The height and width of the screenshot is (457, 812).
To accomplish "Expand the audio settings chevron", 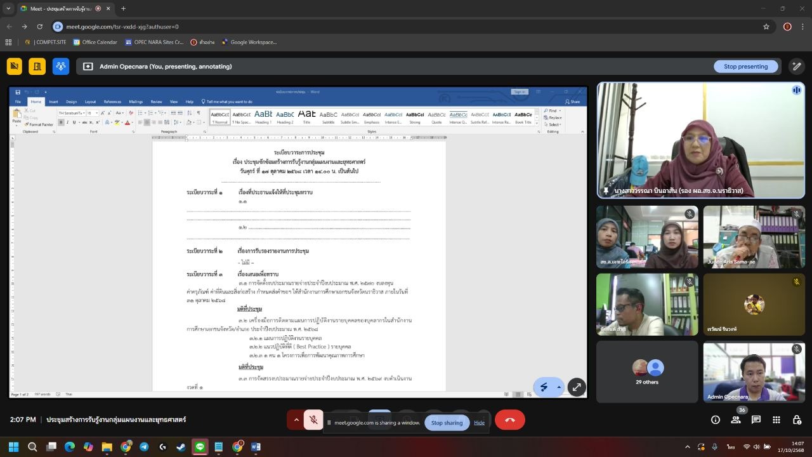I will point(296,420).
